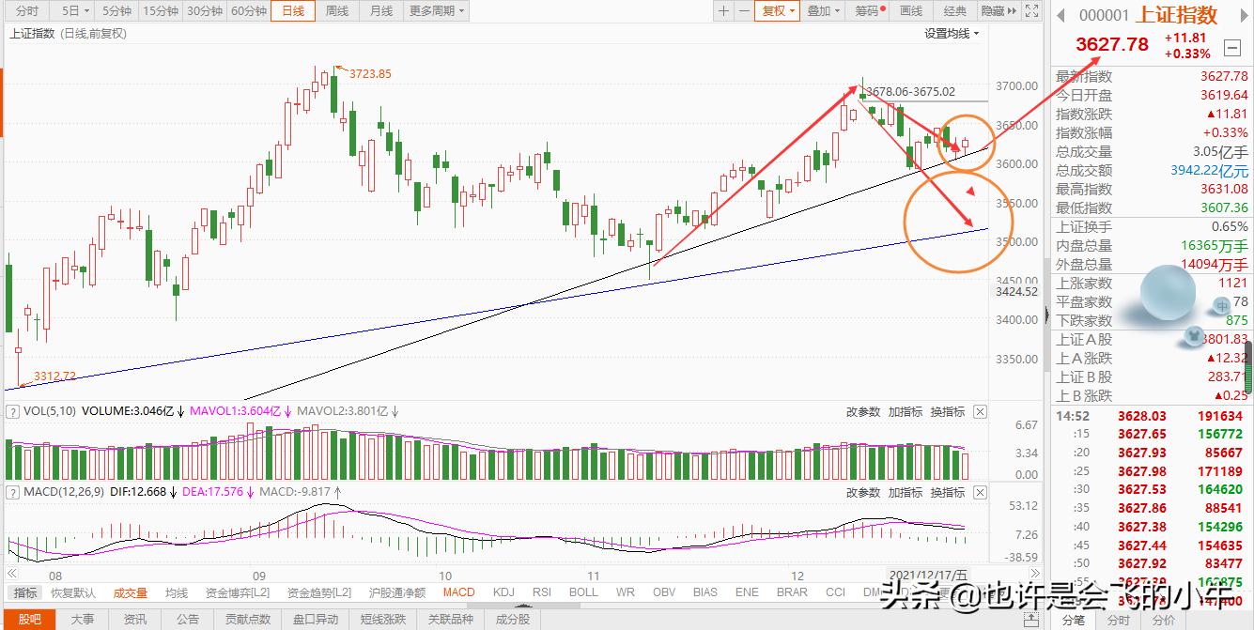The image size is (1254, 630).
Task: Switch to 分时 intraday view
Action: 27,11
